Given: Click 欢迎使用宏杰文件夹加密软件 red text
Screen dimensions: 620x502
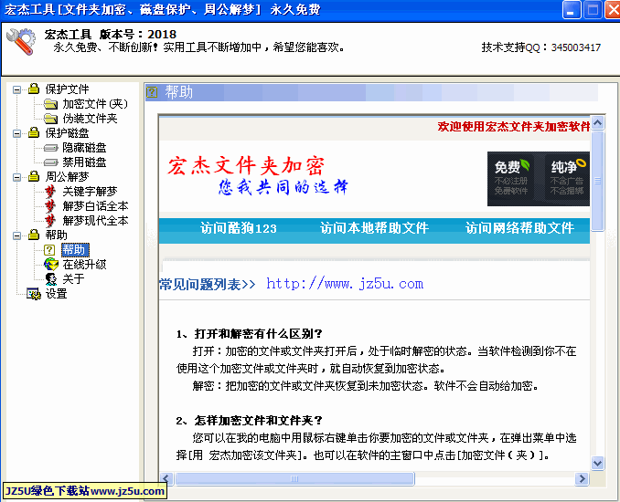Looking at the screenshot, I should (x=514, y=127).
